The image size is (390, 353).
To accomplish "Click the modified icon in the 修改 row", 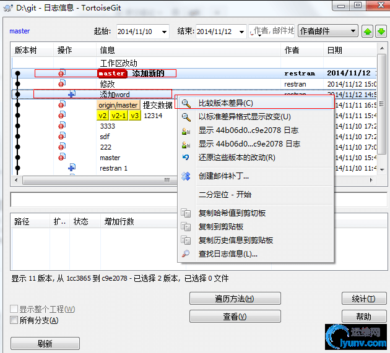I will [x=62, y=83].
